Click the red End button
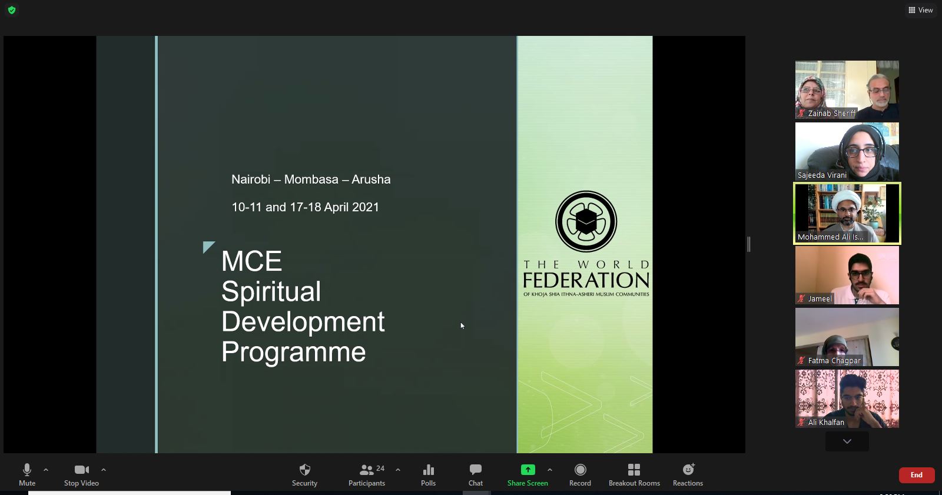 point(916,475)
